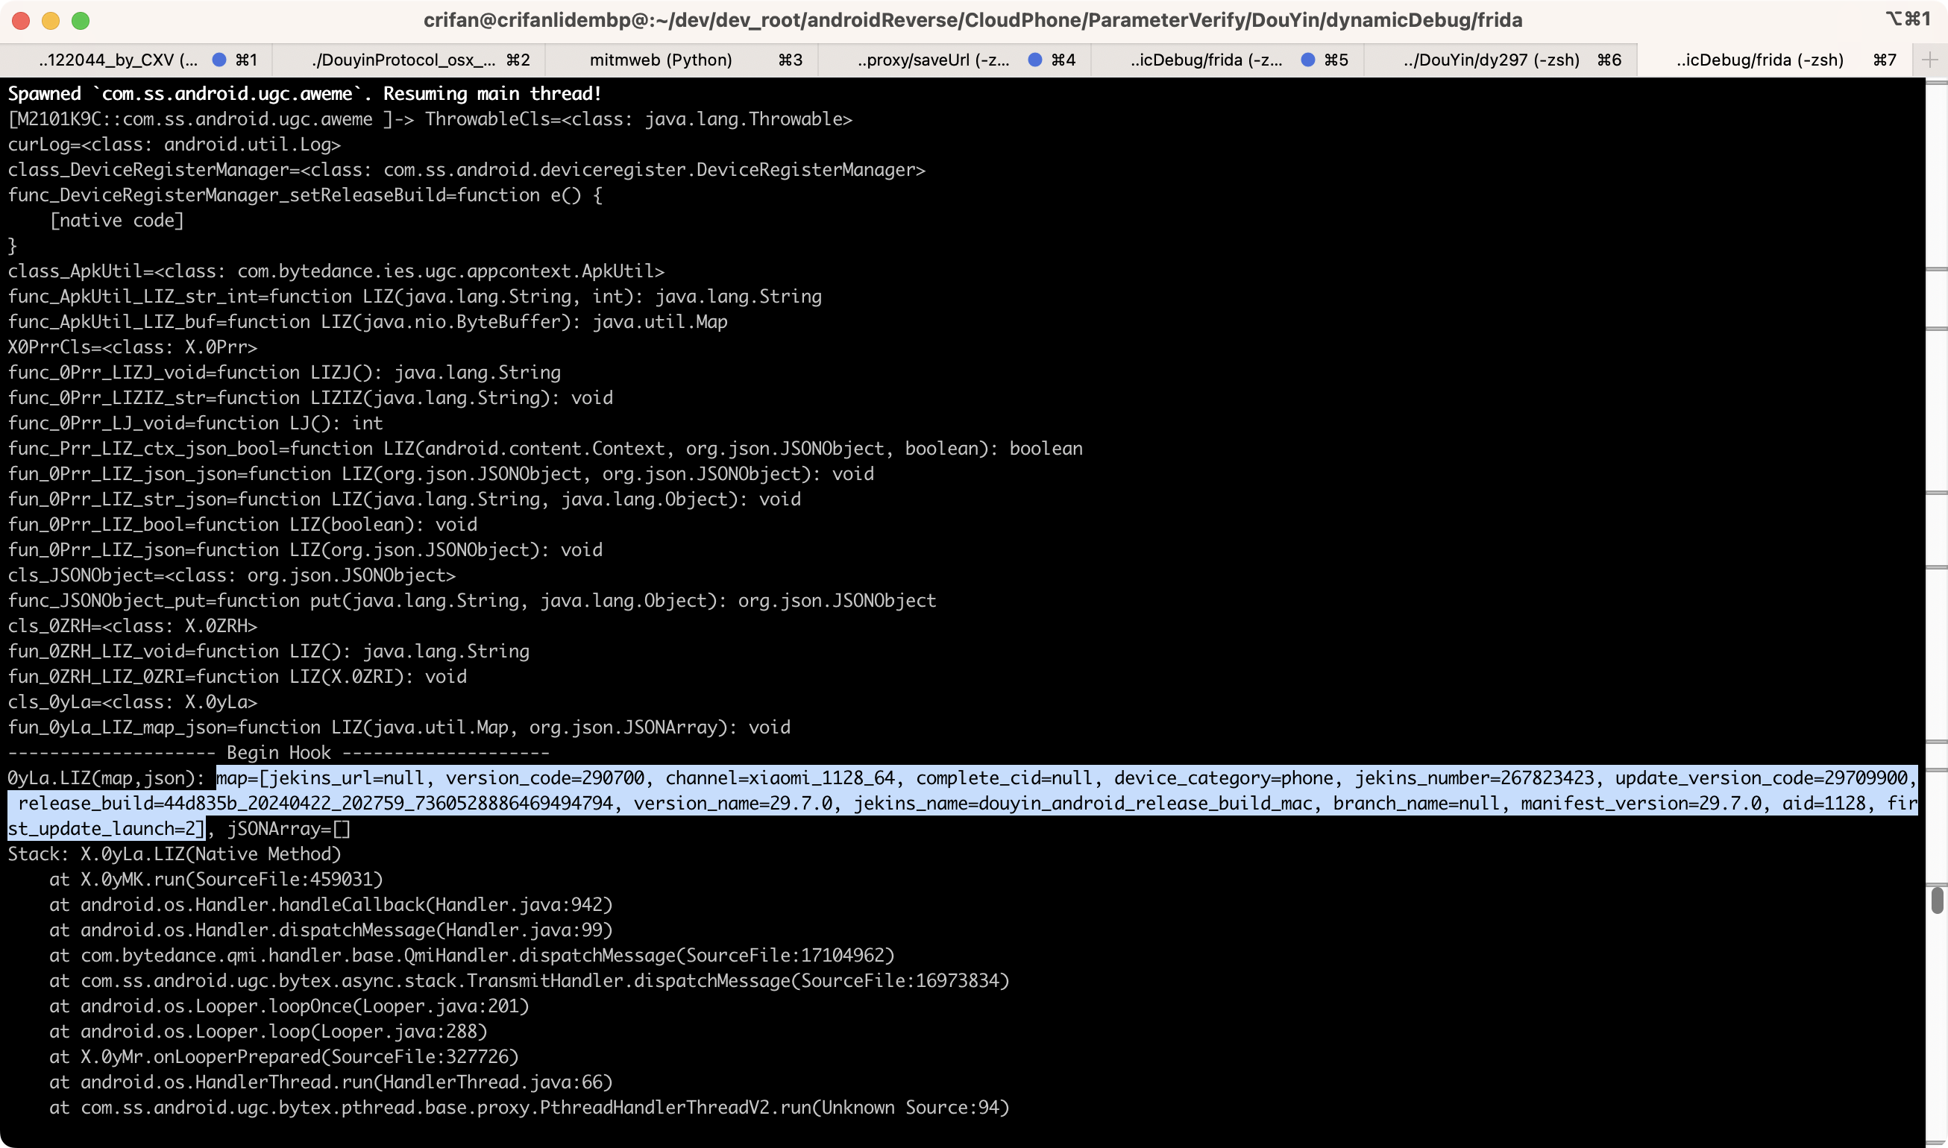
Task: Minimize the terminal window with yellow button
Action: (51, 21)
